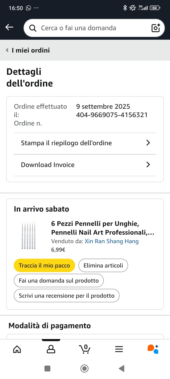Tap Traccia il mio pacco button

44,265
